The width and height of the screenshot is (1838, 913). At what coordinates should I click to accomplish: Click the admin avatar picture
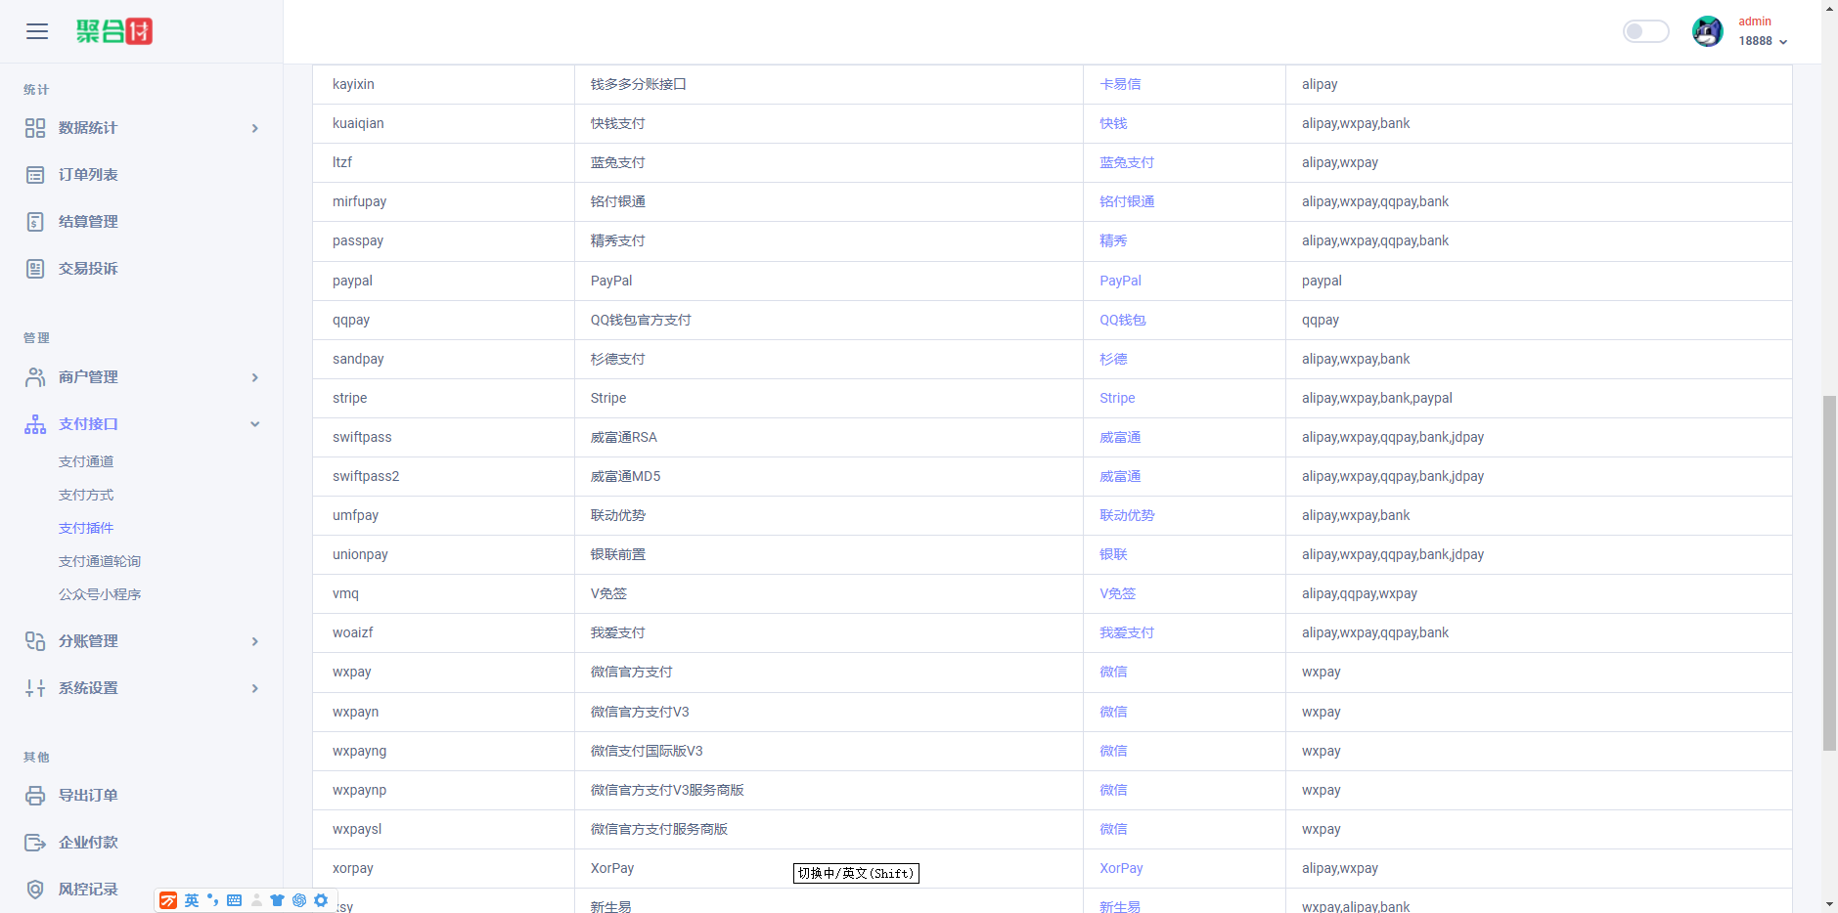pos(1707,31)
